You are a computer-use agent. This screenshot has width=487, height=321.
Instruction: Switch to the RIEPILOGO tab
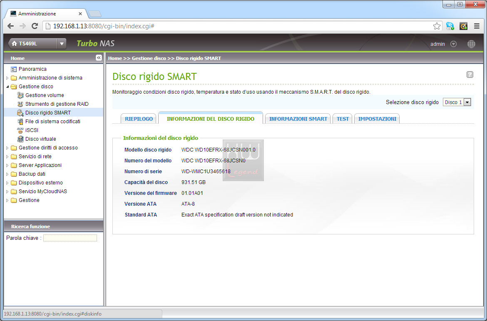coord(139,119)
